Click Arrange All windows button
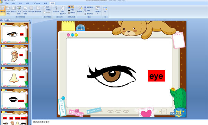 (x=88, y=7)
